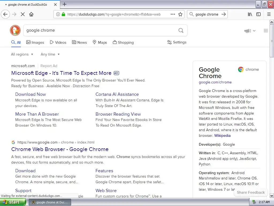Screen dimensions: 274x206
Task: Show site information icon in address bar
Action: pos(58,14)
